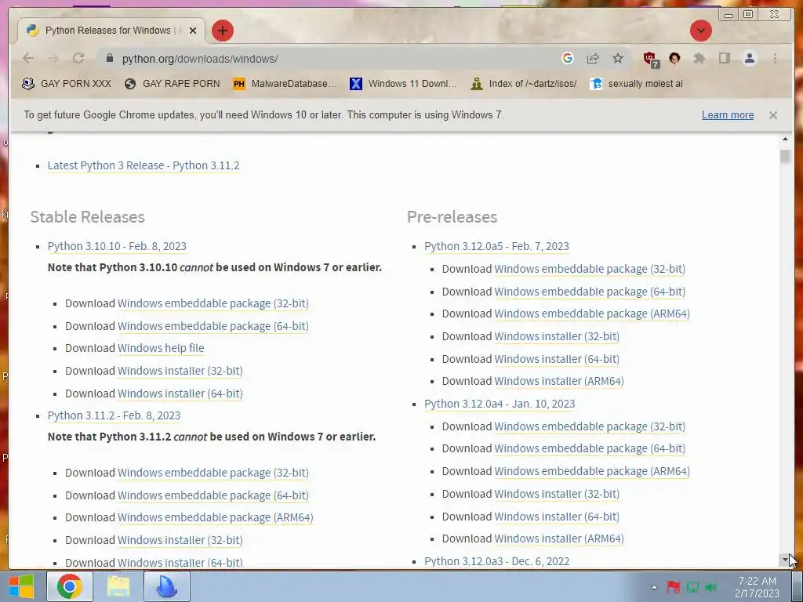Image resolution: width=803 pixels, height=602 pixels.
Task: Open the Extensions puzzle-piece menu
Action: (x=699, y=58)
